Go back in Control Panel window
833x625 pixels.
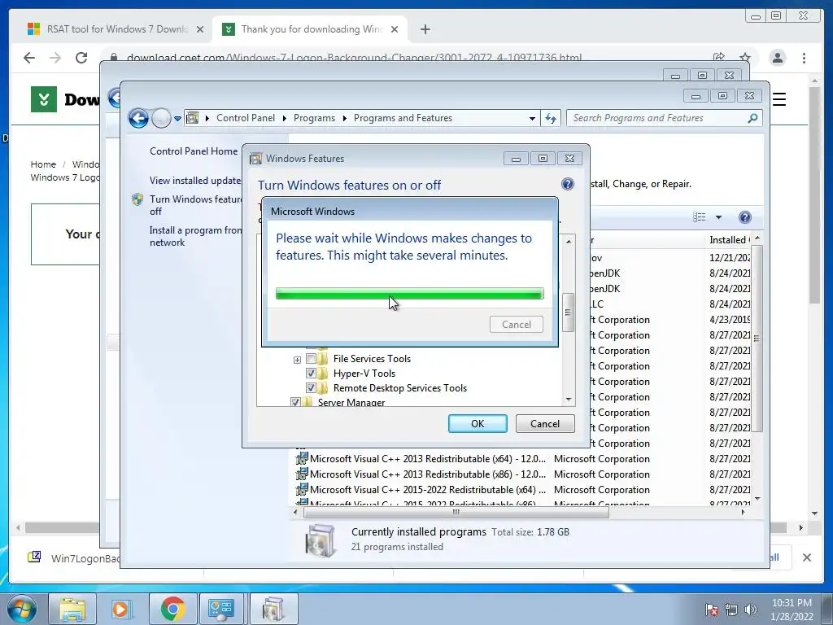coord(138,118)
